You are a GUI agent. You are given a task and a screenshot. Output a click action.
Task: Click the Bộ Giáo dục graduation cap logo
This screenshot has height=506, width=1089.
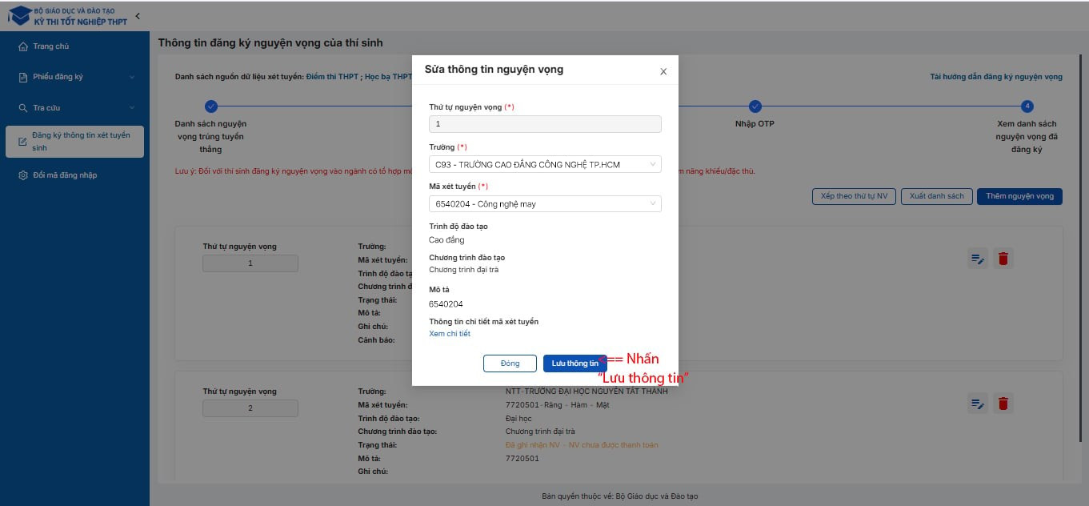[19, 16]
